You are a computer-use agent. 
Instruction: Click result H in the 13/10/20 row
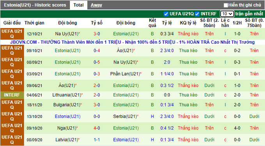(x=152, y=116)
